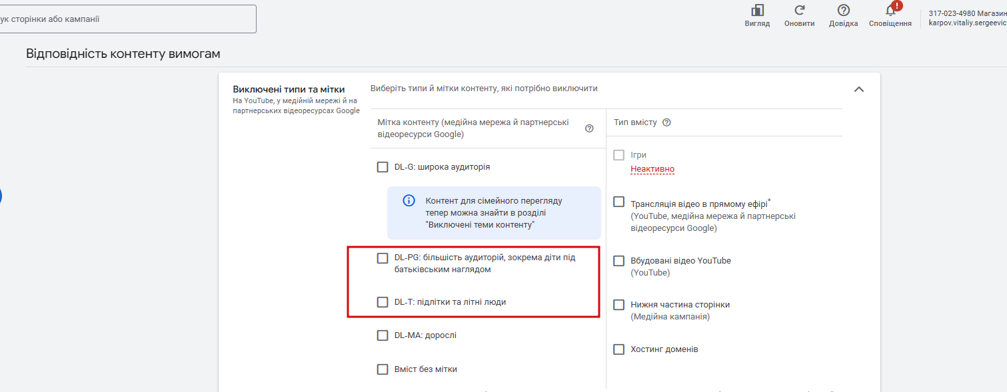Click the blue info icon in notice
1007x392 pixels.
409,200
